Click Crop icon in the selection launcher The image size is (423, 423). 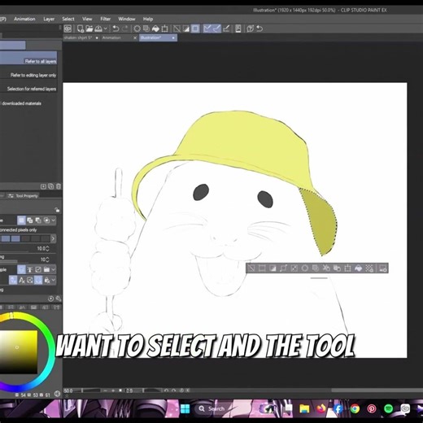point(262,268)
